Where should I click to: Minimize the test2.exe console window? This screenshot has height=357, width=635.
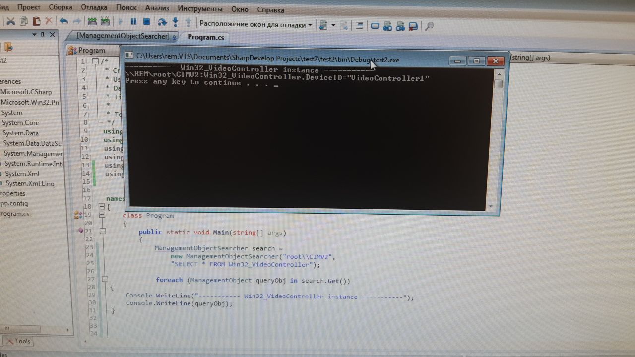tap(457, 60)
